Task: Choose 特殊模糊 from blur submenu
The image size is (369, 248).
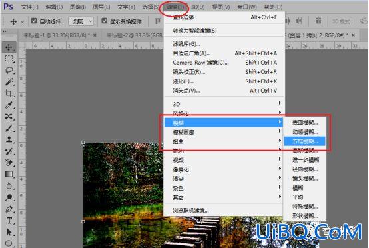Action: [x=305, y=207]
